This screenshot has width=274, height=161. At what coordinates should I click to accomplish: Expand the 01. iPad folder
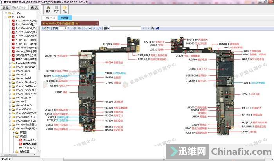pos(5,13)
